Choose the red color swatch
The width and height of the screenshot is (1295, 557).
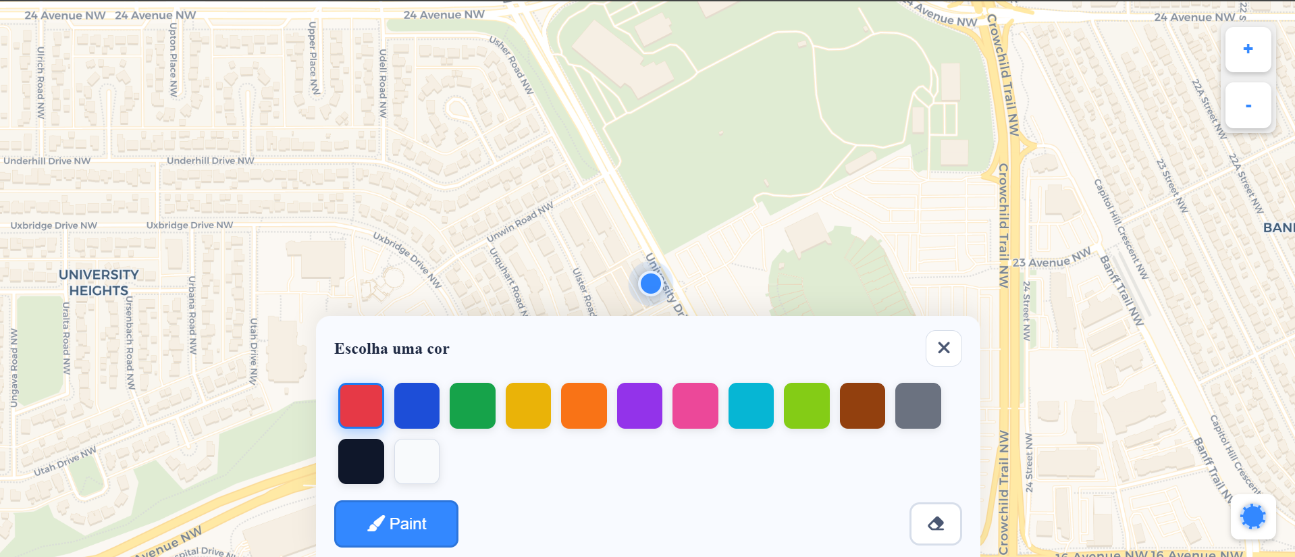tap(361, 406)
